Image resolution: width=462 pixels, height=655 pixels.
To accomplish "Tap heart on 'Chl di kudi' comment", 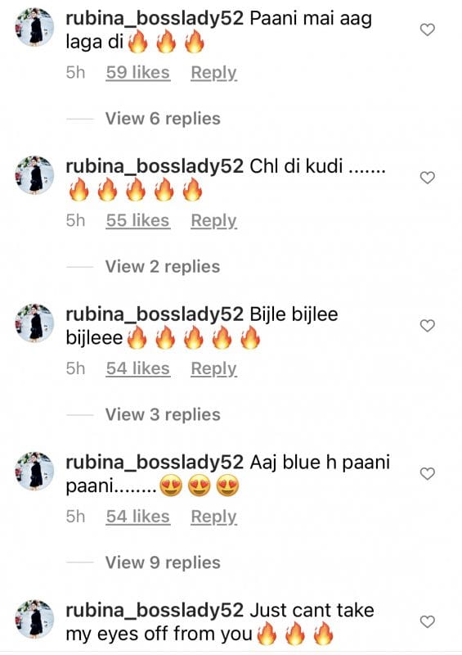I will [427, 178].
